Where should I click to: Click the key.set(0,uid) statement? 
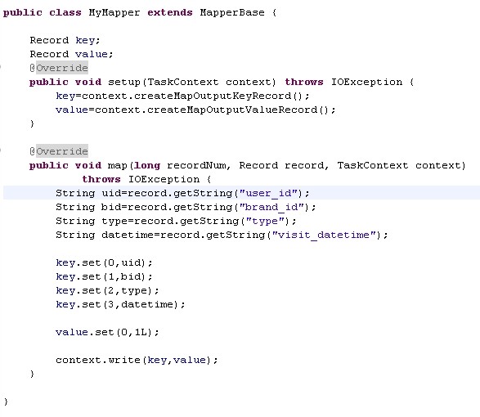104,263
